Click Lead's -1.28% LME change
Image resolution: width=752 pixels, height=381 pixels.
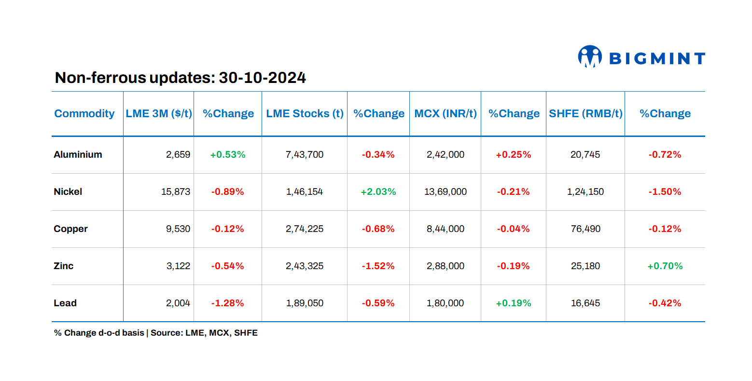click(x=227, y=303)
